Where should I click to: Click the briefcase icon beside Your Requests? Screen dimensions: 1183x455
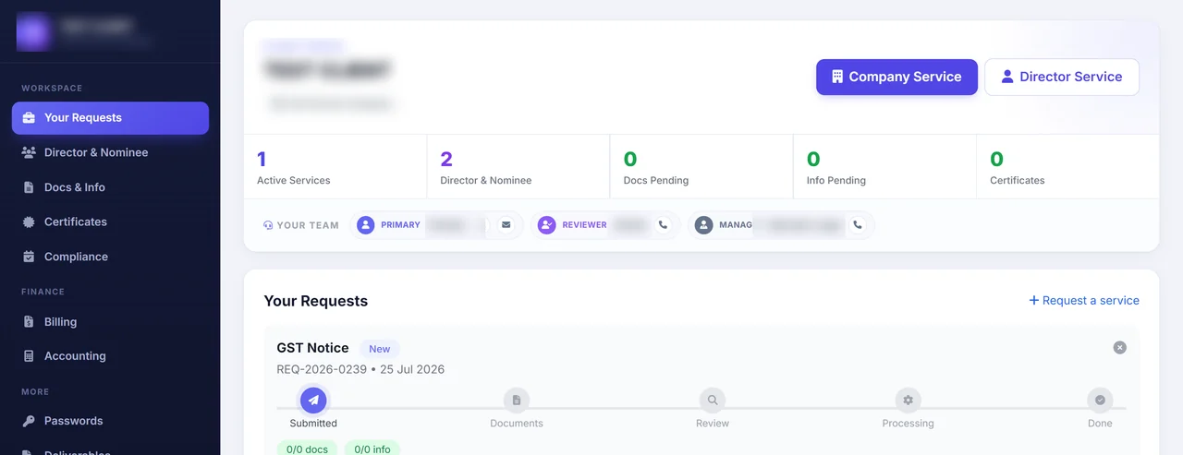(x=29, y=118)
